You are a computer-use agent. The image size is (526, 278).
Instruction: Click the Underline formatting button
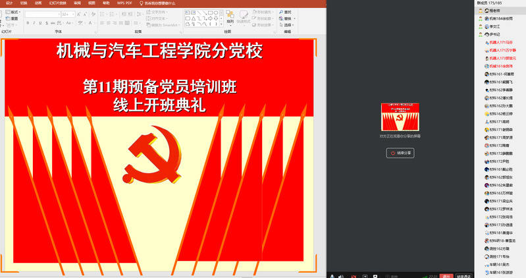40,22
